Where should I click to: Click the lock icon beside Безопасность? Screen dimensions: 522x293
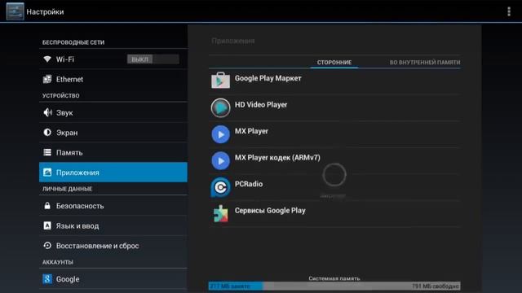click(47, 206)
